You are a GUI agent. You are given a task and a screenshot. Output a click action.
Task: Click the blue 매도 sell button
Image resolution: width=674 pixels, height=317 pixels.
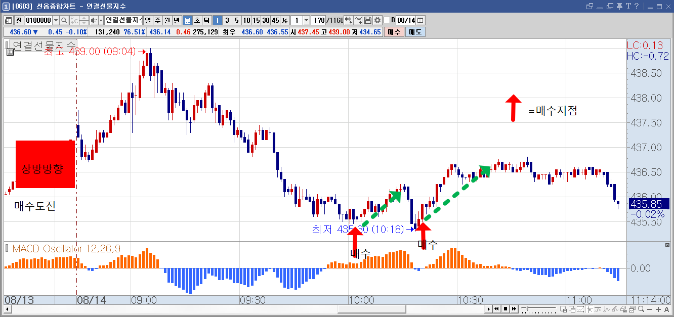(415, 31)
